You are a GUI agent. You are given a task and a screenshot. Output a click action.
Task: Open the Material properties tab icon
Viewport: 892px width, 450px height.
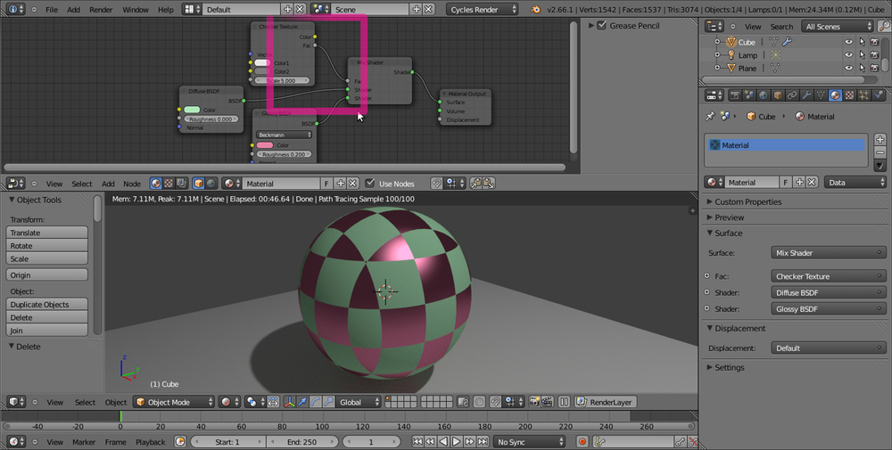coord(835,95)
